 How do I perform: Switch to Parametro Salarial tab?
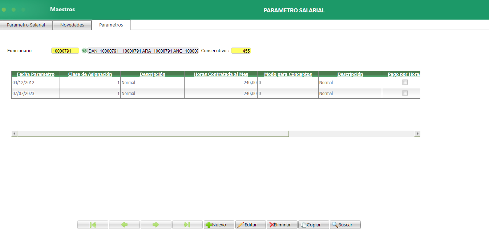pos(26,25)
